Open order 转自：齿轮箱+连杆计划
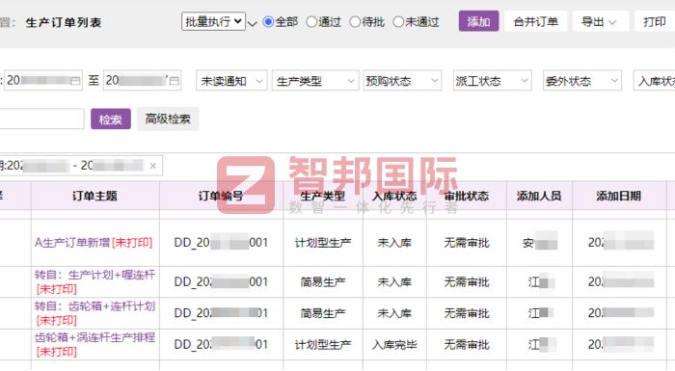The height and width of the screenshot is (371, 675). click(94, 306)
